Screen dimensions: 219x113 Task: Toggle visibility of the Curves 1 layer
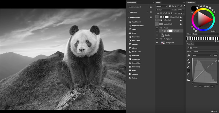[157, 31]
